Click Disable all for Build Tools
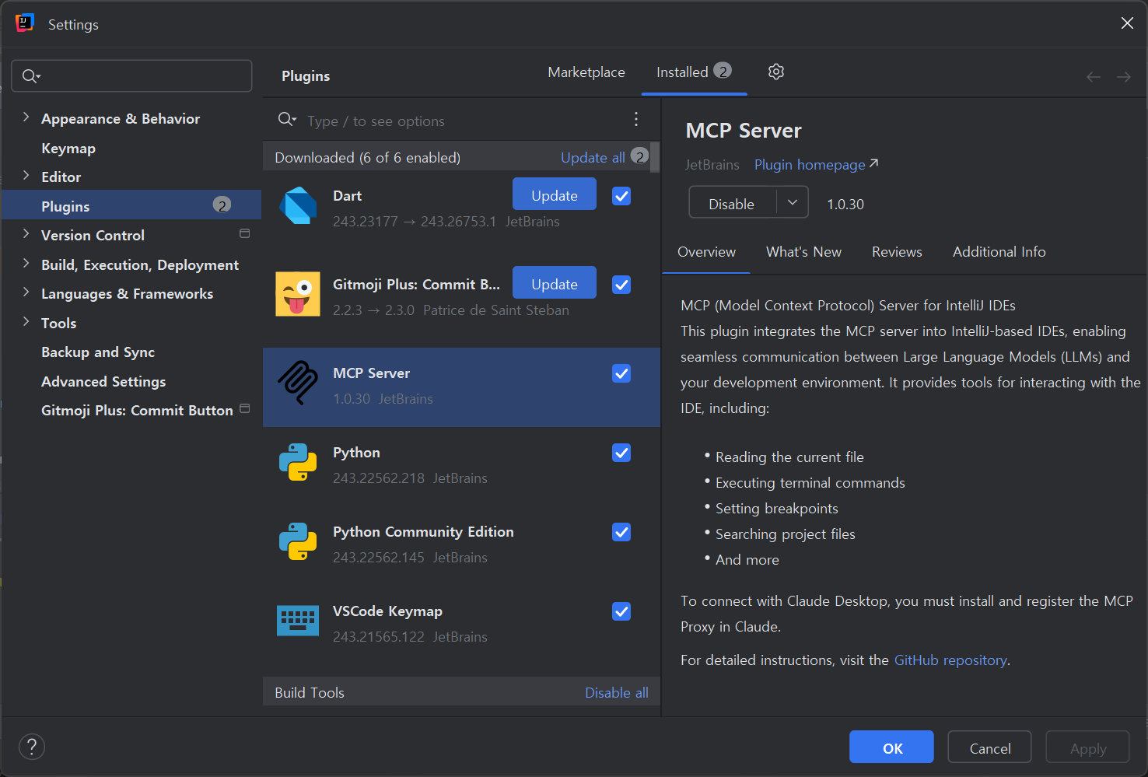Viewport: 1148px width, 777px height. (616, 693)
